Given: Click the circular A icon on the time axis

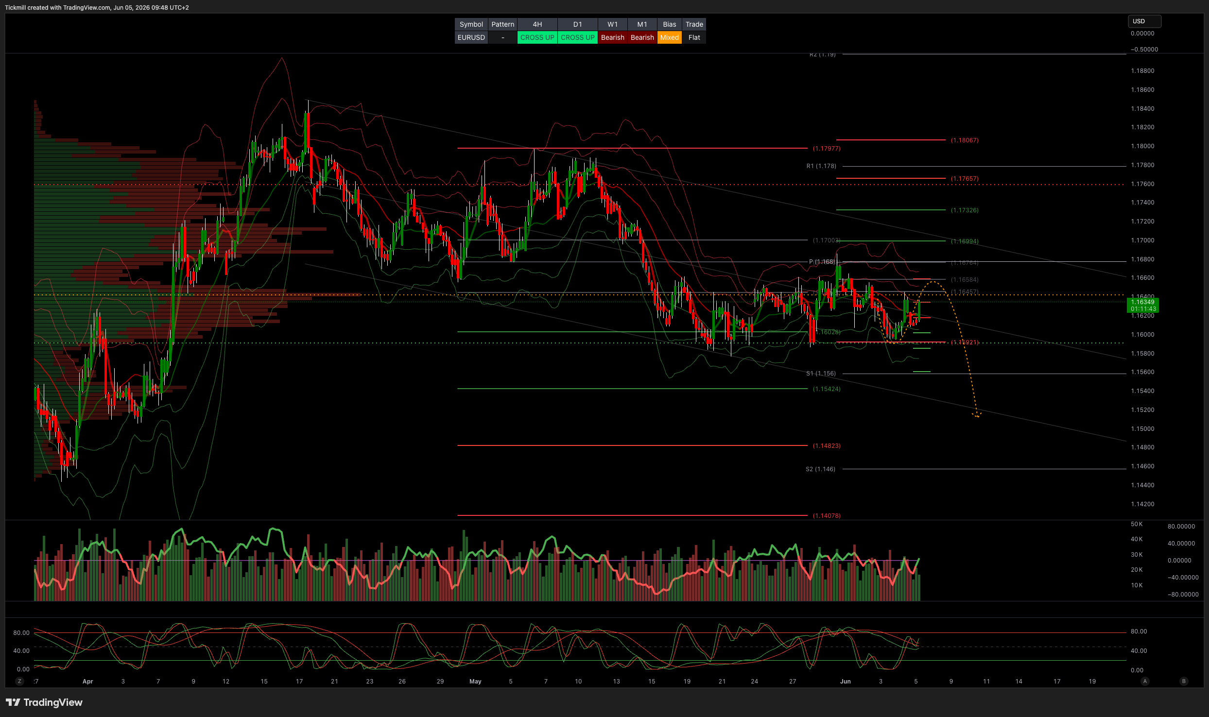Looking at the screenshot, I should (1145, 681).
